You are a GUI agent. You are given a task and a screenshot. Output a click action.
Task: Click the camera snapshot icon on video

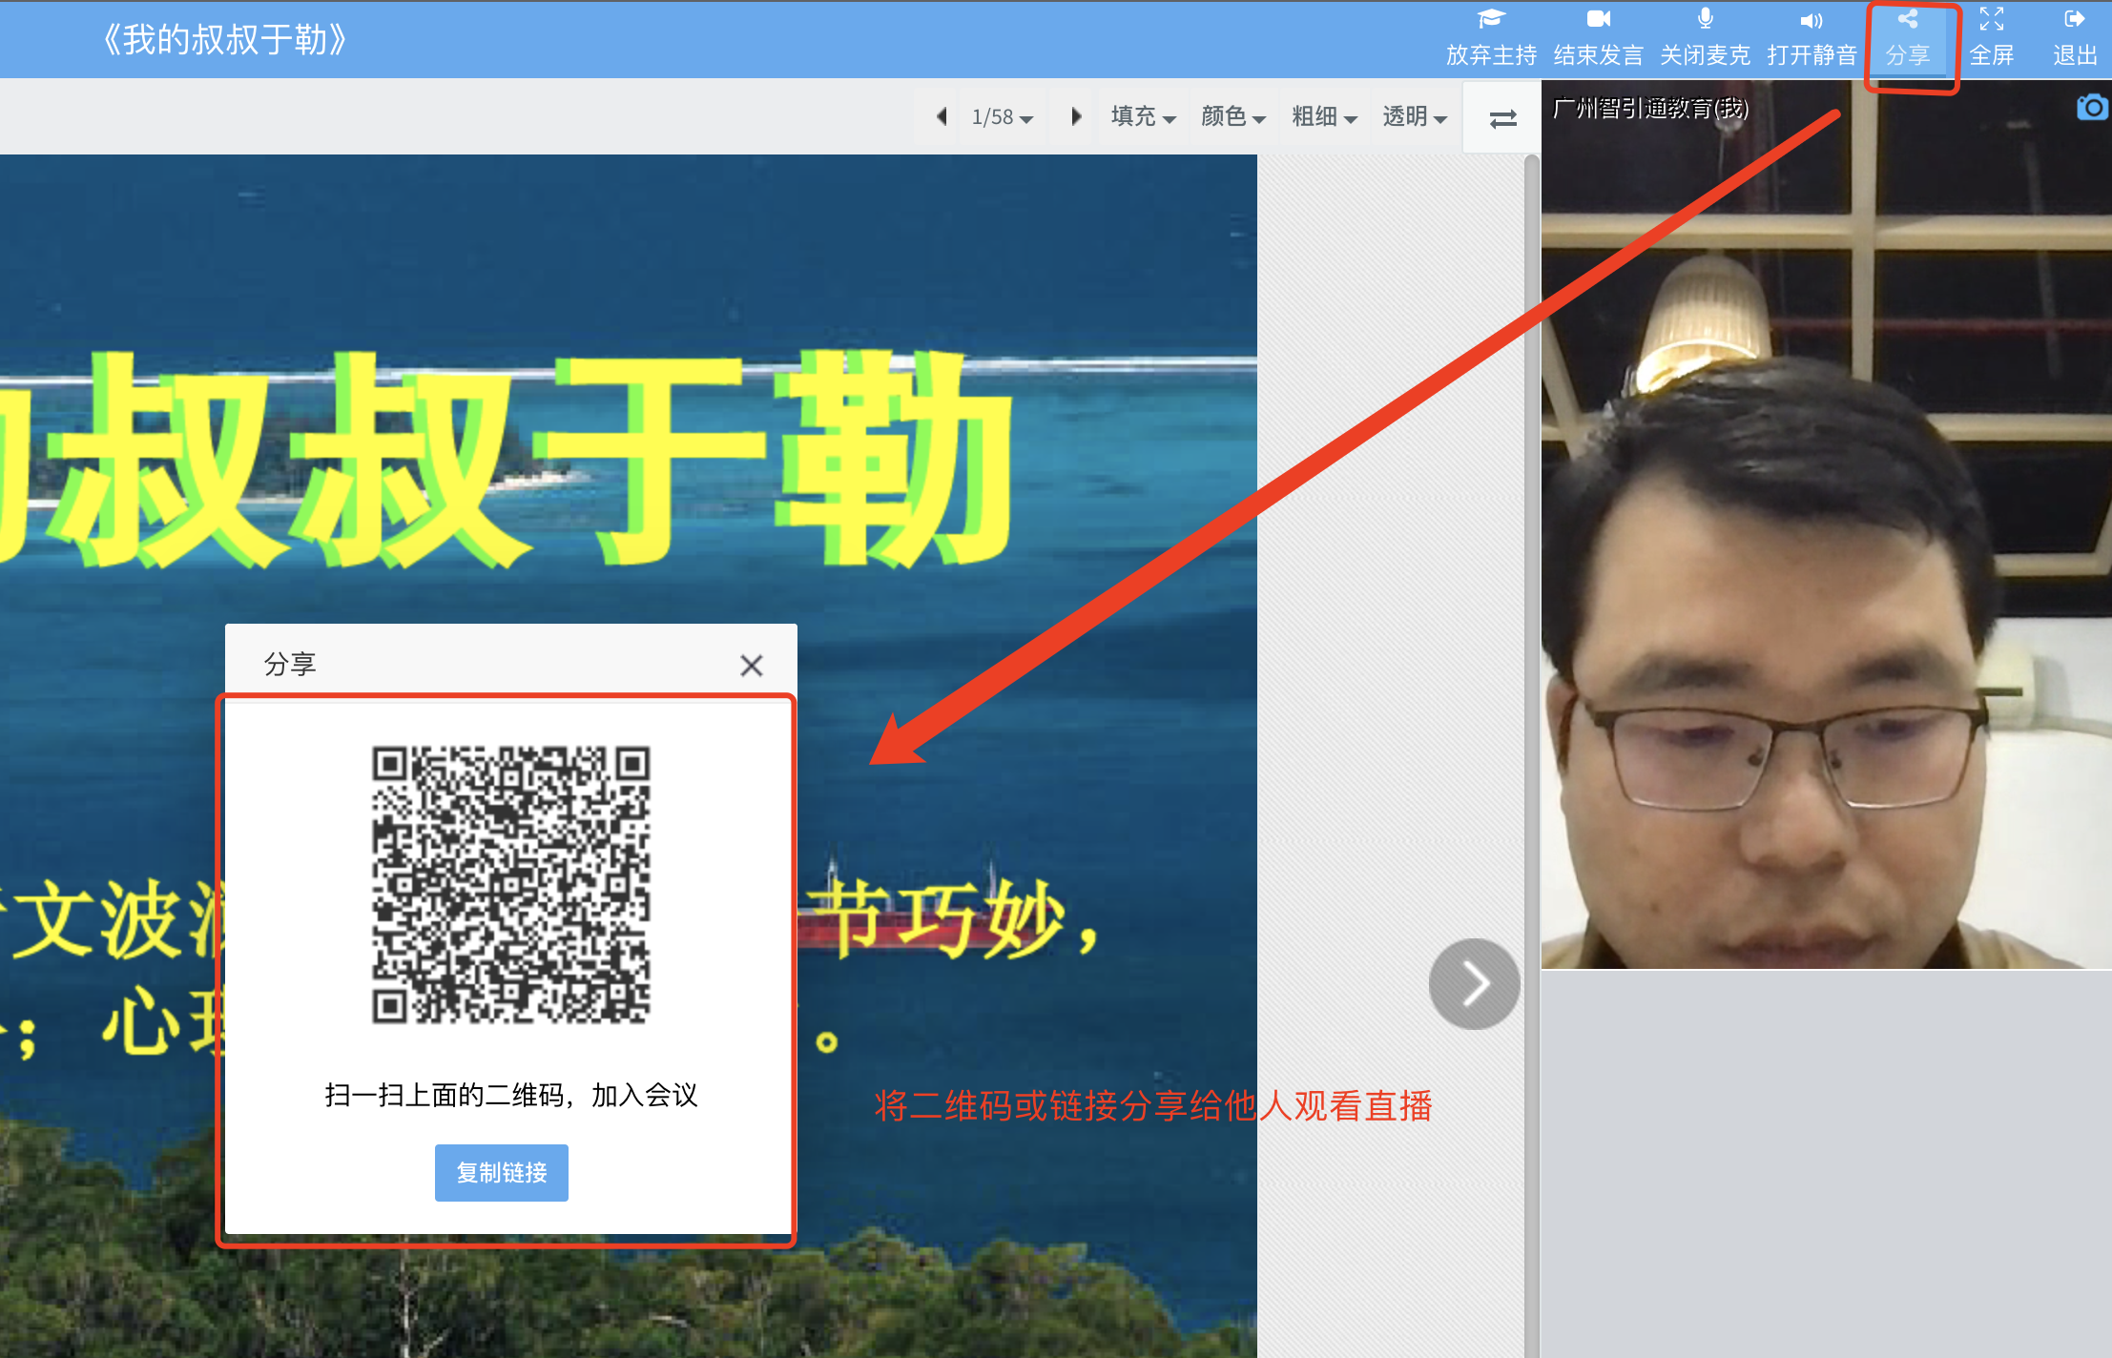(2091, 107)
